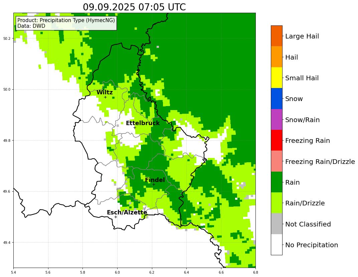This screenshot has height=277, width=358.
Task: Click the 6.4 longitude tick label
Action: point(186,272)
